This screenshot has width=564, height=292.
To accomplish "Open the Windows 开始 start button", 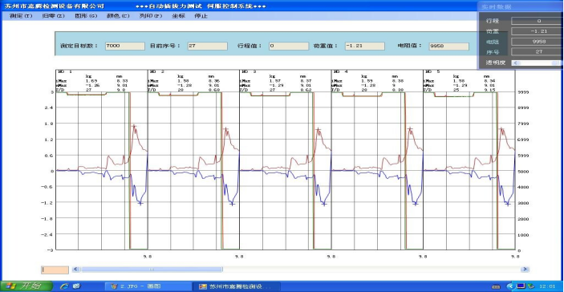I will (26, 286).
